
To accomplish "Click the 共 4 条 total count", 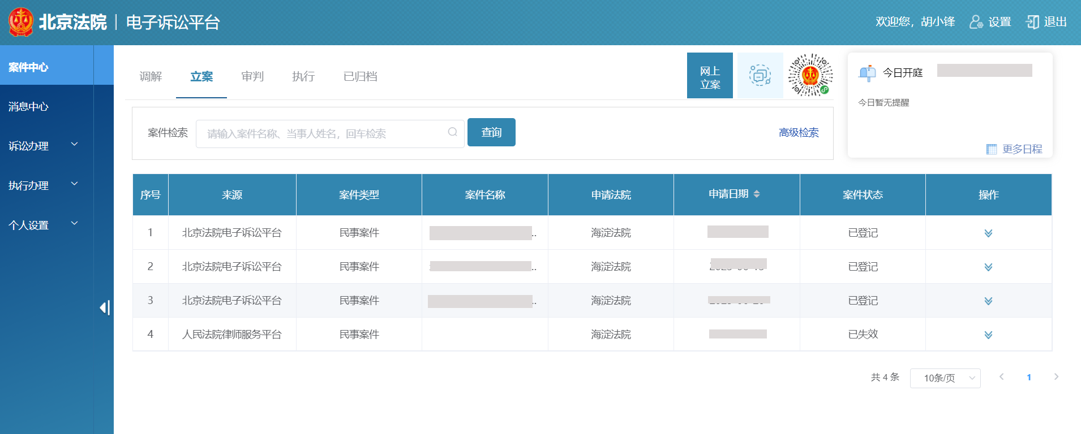I will click(x=885, y=377).
